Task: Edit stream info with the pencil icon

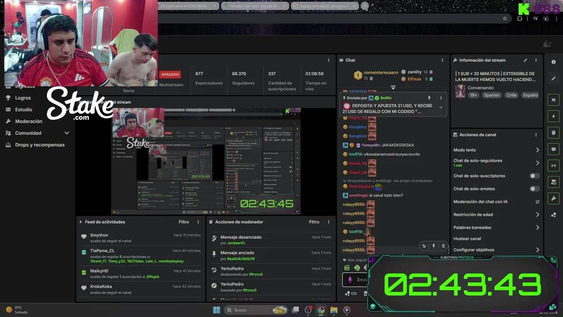Action: tap(525, 60)
